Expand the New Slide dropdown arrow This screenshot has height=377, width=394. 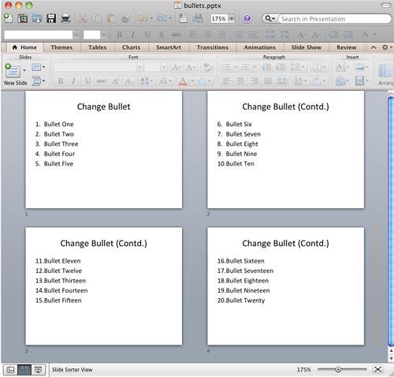click(x=24, y=70)
